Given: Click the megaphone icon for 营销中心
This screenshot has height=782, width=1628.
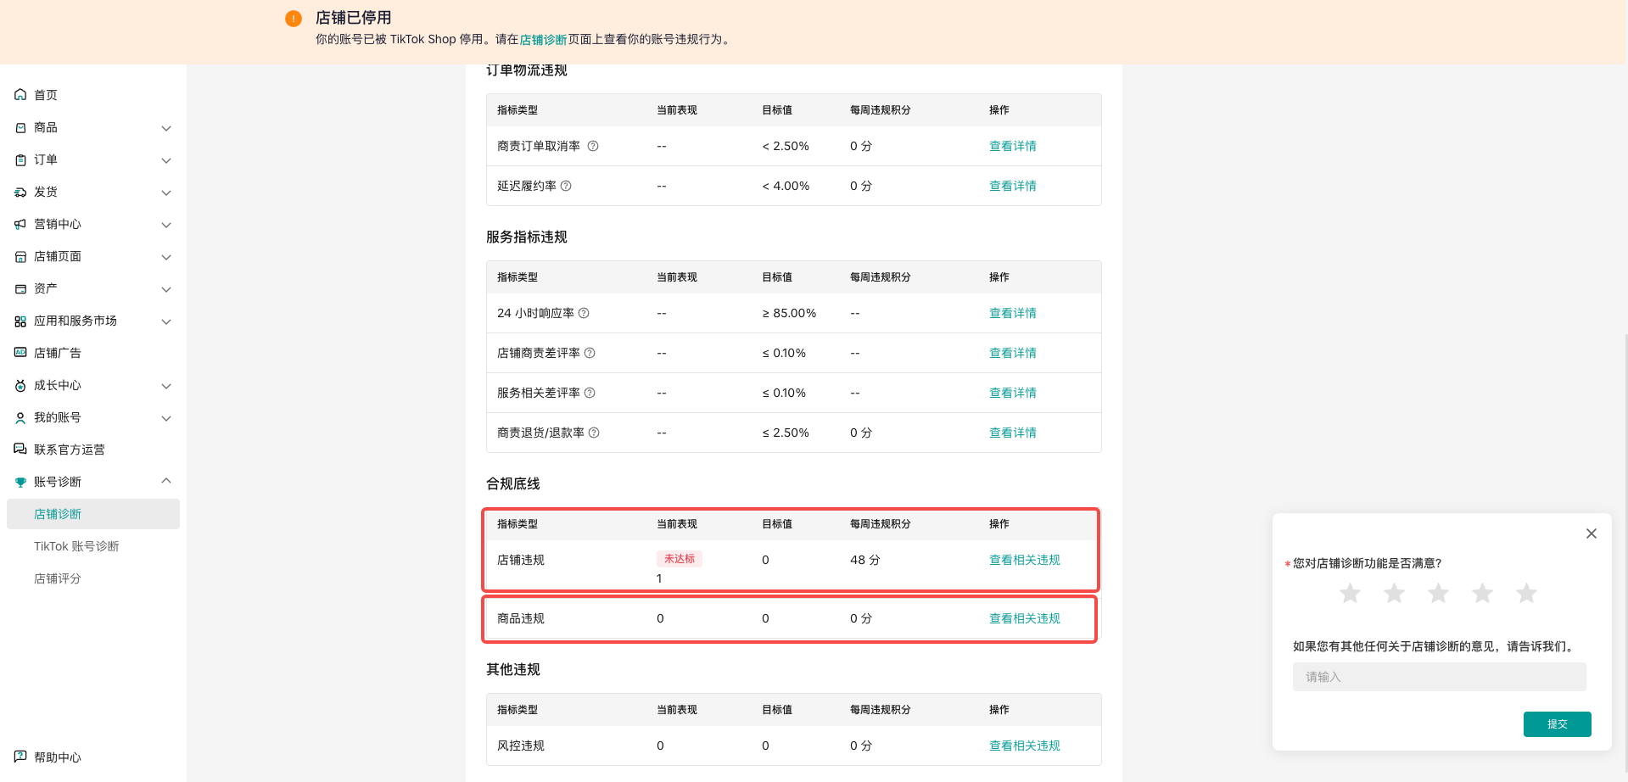Looking at the screenshot, I should tap(20, 224).
